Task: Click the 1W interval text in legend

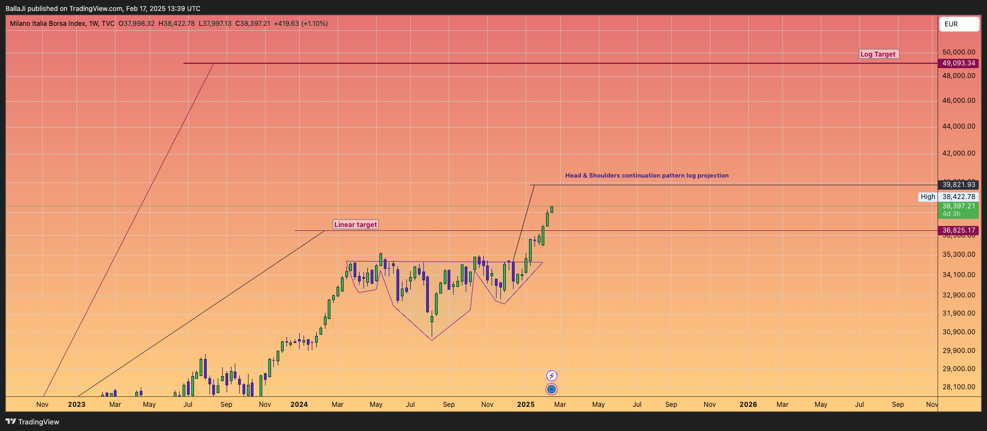Action: pyautogui.click(x=93, y=24)
